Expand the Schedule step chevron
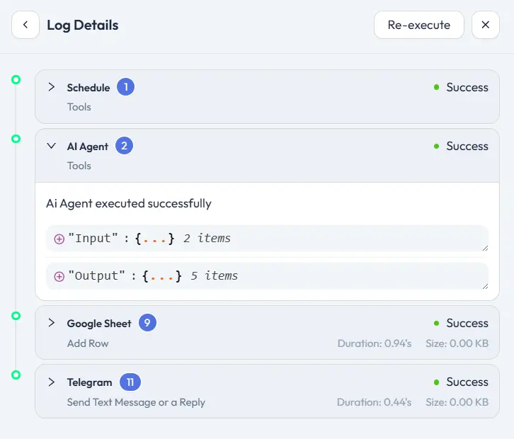 point(51,87)
